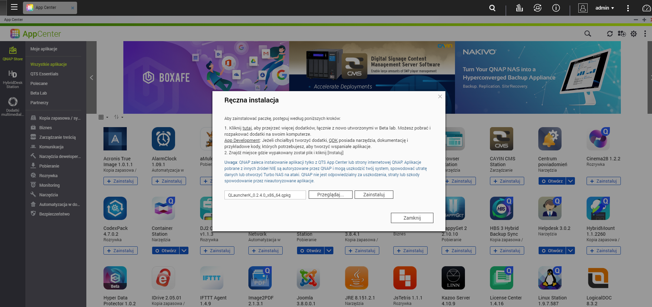Open the AlarmClock app icon
Screen dimensions: 652x307
pos(163,139)
